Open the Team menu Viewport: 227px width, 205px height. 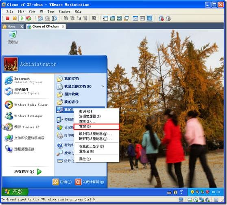51,11
